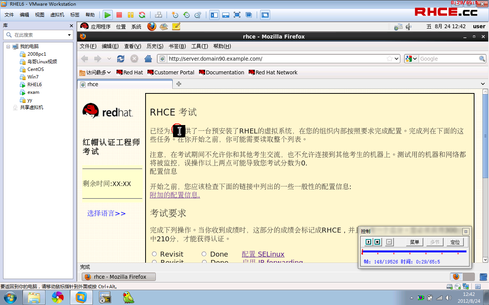Viewport: 489px width, 305px height.
Task: Select the rhce browser tab
Action: 125,84
